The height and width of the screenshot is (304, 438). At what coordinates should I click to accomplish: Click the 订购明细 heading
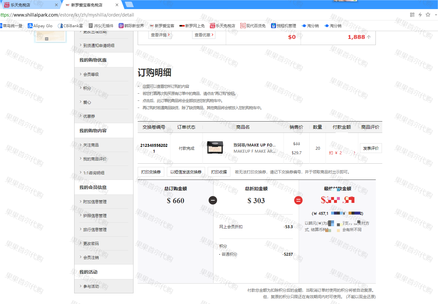pos(155,73)
